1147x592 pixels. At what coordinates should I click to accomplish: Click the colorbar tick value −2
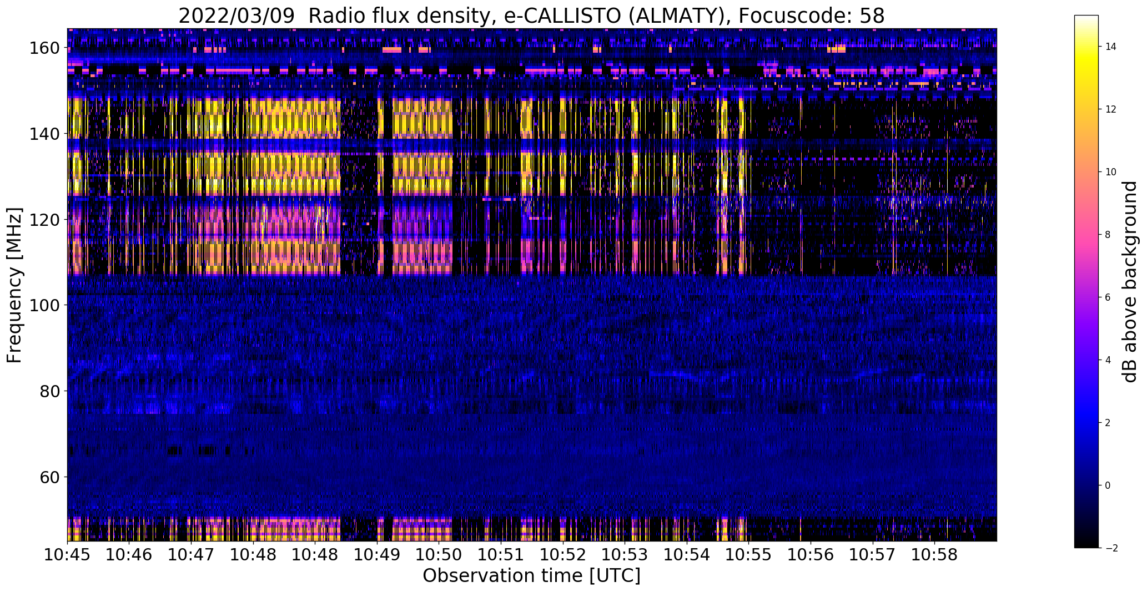1111,548
